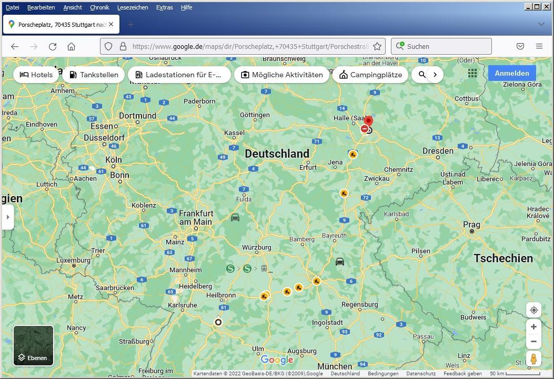
Task: Reload the page with refresh icon
Action: click(x=53, y=46)
